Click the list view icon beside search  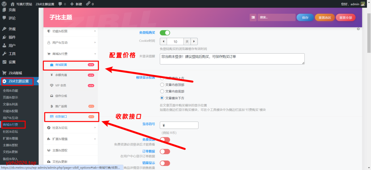click(x=253, y=17)
